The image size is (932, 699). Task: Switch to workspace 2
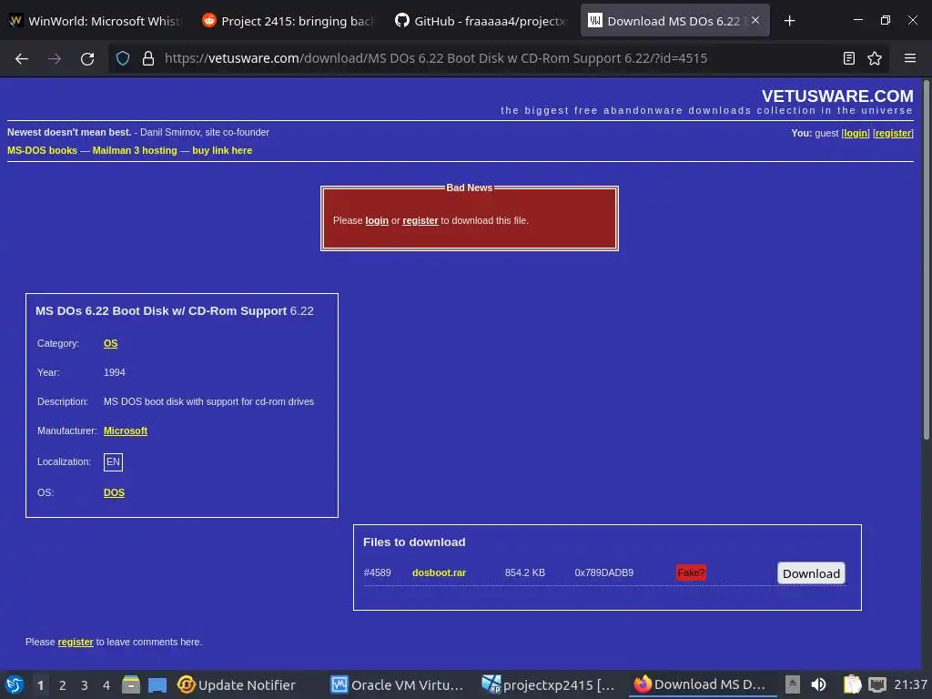tap(63, 685)
